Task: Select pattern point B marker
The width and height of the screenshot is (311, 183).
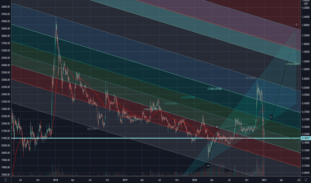Action: point(217,127)
